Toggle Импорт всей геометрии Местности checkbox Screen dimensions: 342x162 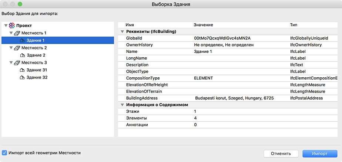(x=4, y=153)
